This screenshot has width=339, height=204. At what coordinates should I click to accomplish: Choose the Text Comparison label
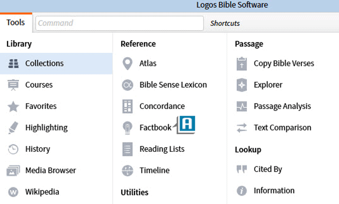(282, 128)
